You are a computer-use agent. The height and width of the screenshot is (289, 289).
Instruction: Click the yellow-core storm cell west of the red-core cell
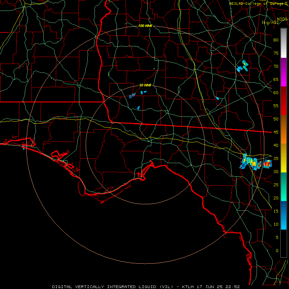pyautogui.click(x=254, y=163)
